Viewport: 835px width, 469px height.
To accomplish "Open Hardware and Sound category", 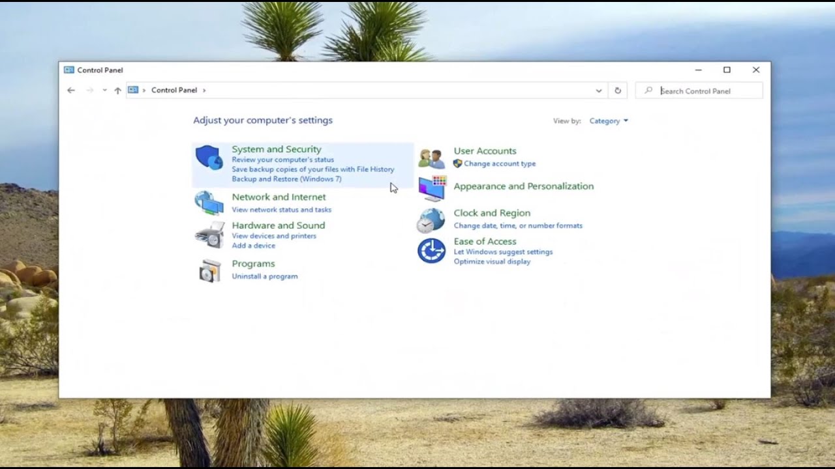I will pos(278,225).
